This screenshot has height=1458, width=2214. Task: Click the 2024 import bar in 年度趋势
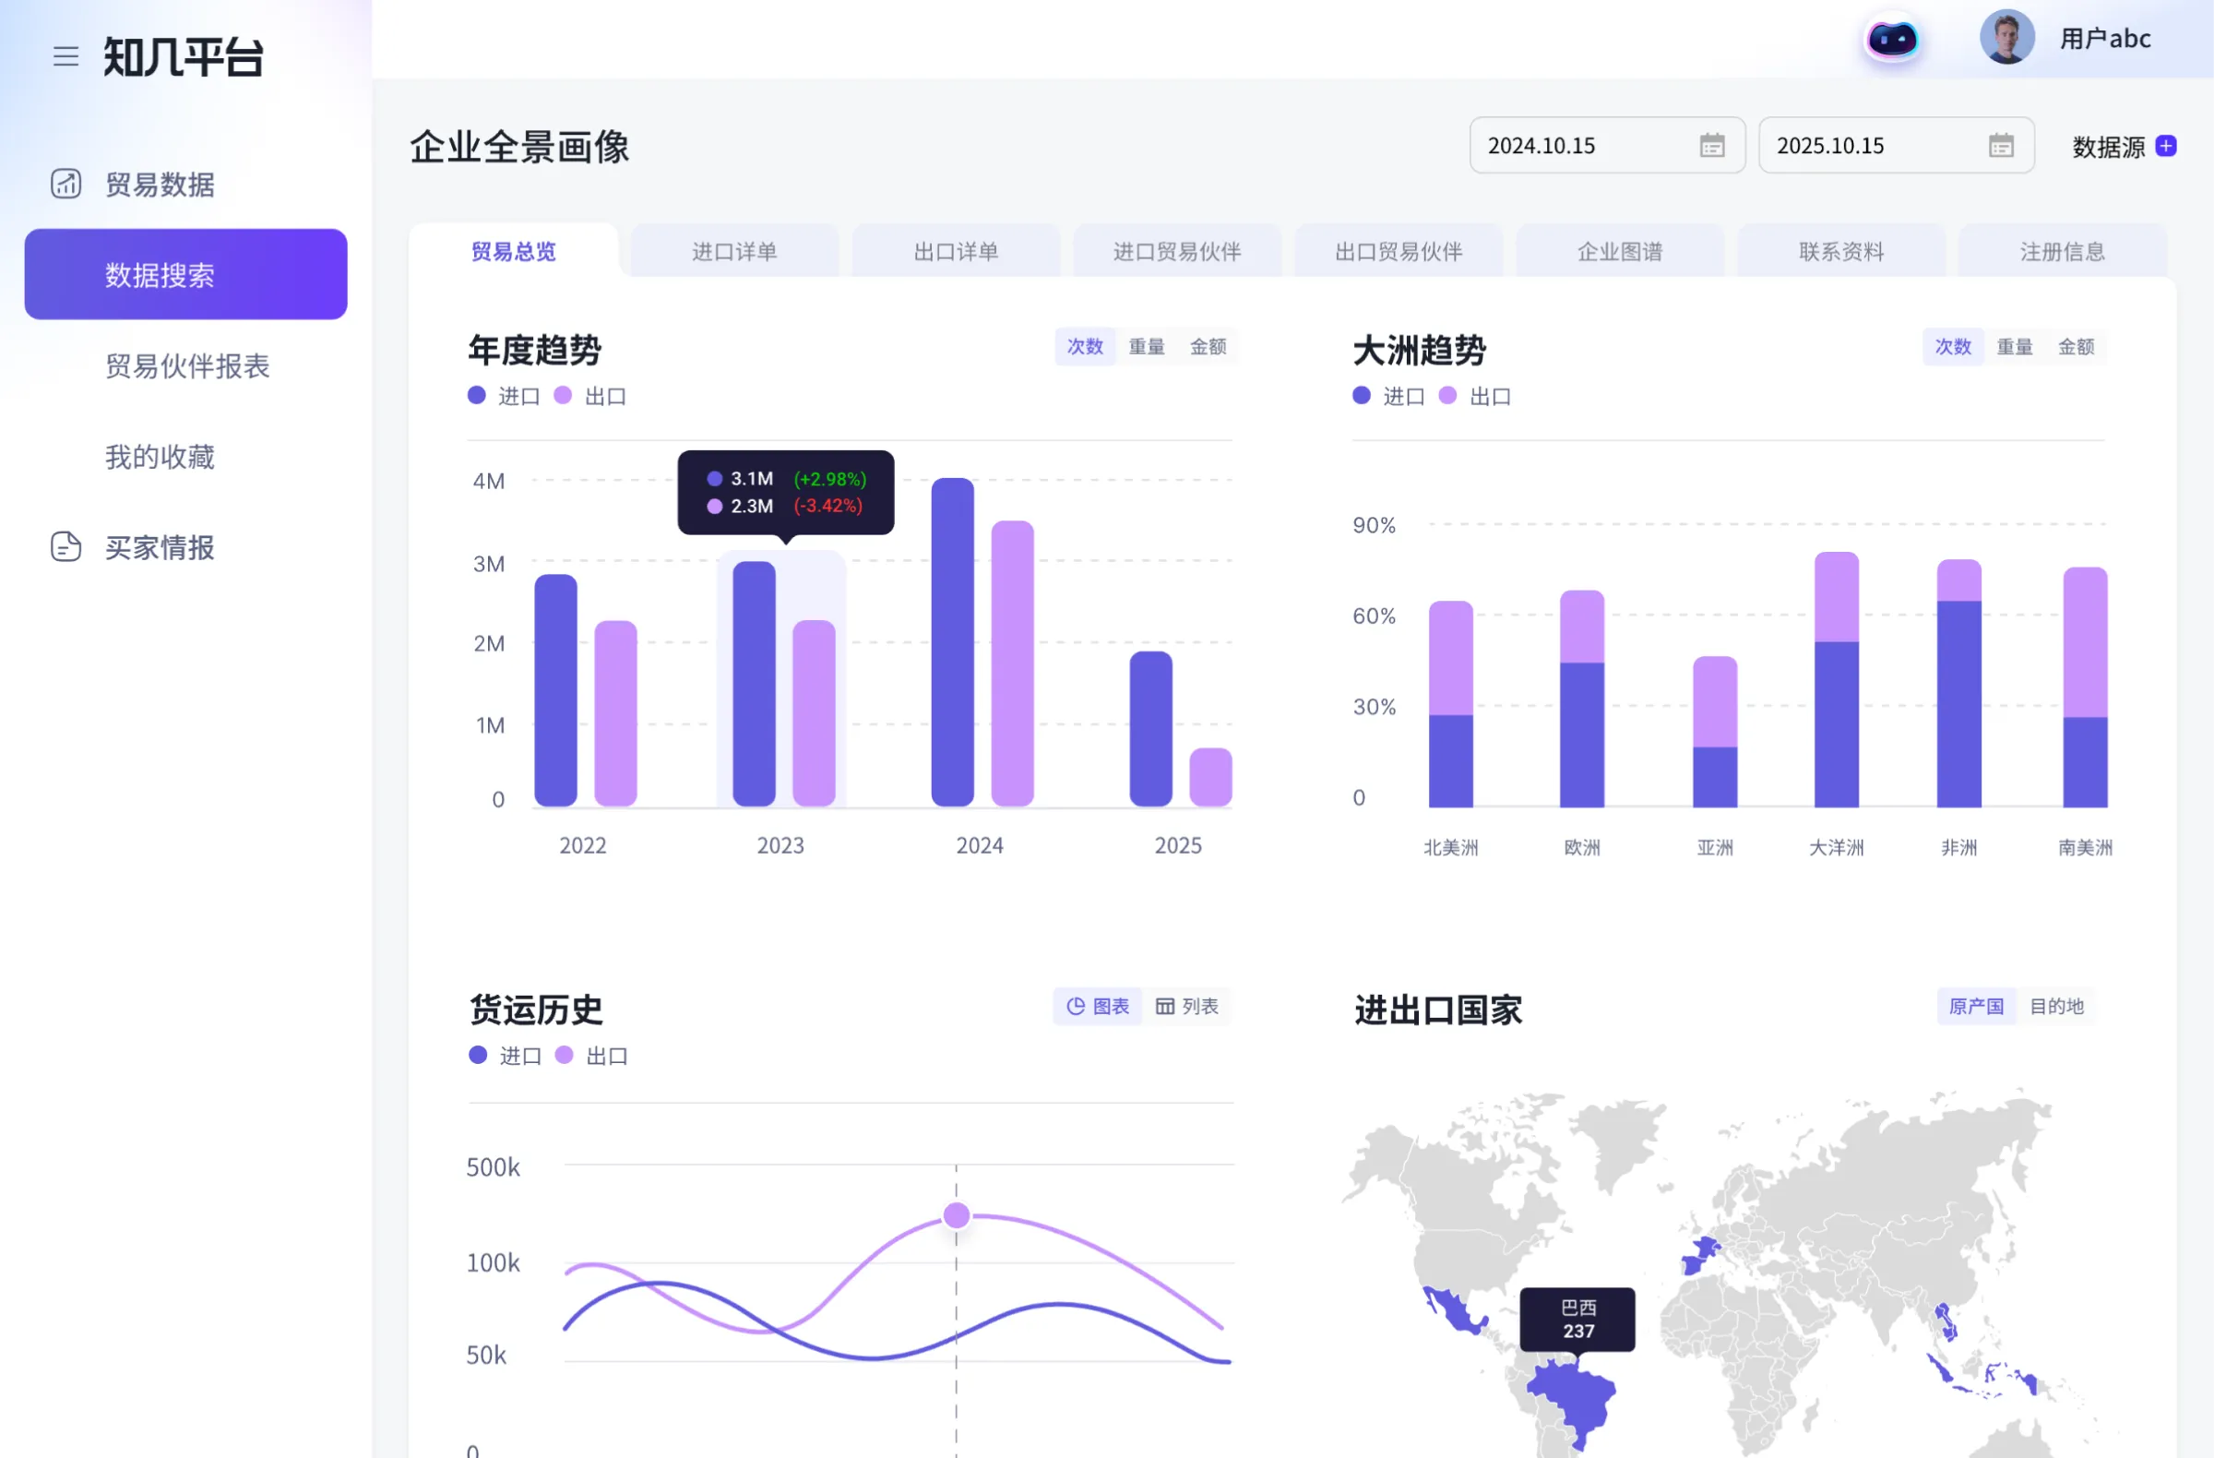952,642
